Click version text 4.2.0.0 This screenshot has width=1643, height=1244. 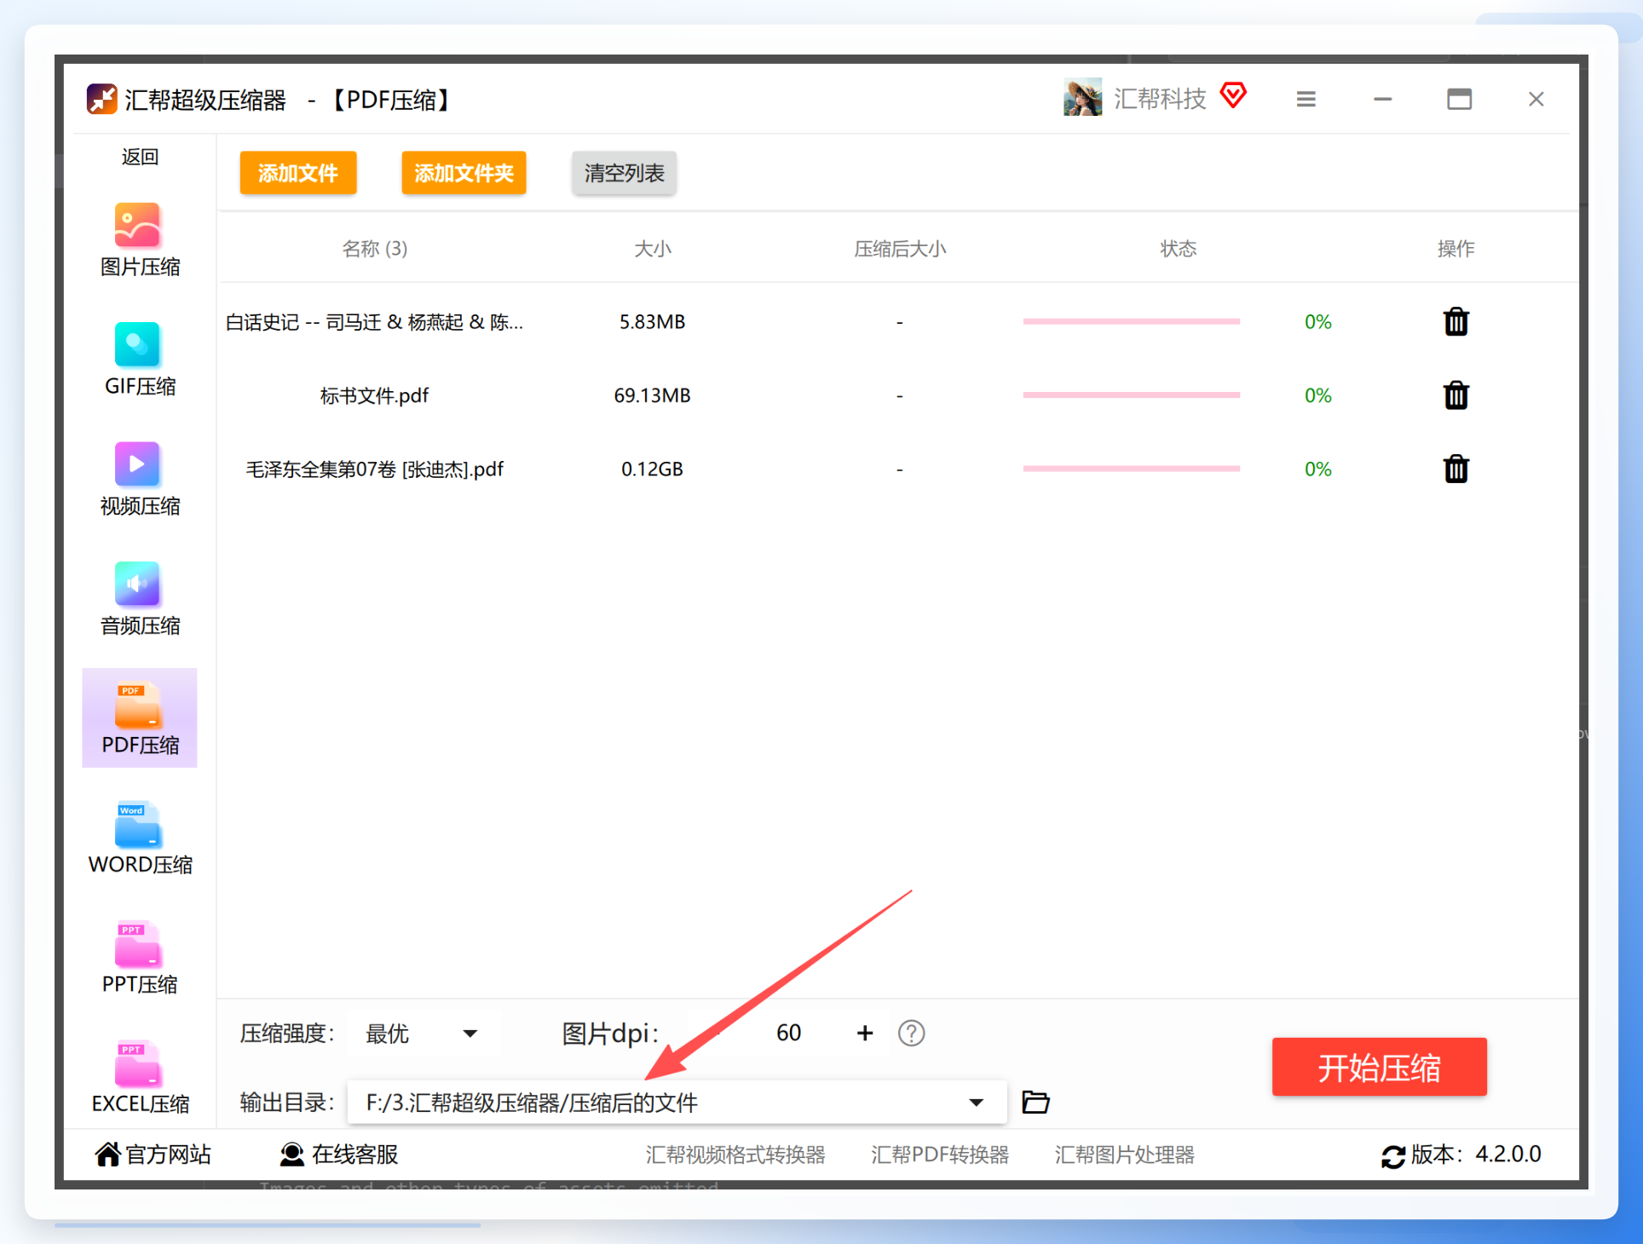1508,1154
